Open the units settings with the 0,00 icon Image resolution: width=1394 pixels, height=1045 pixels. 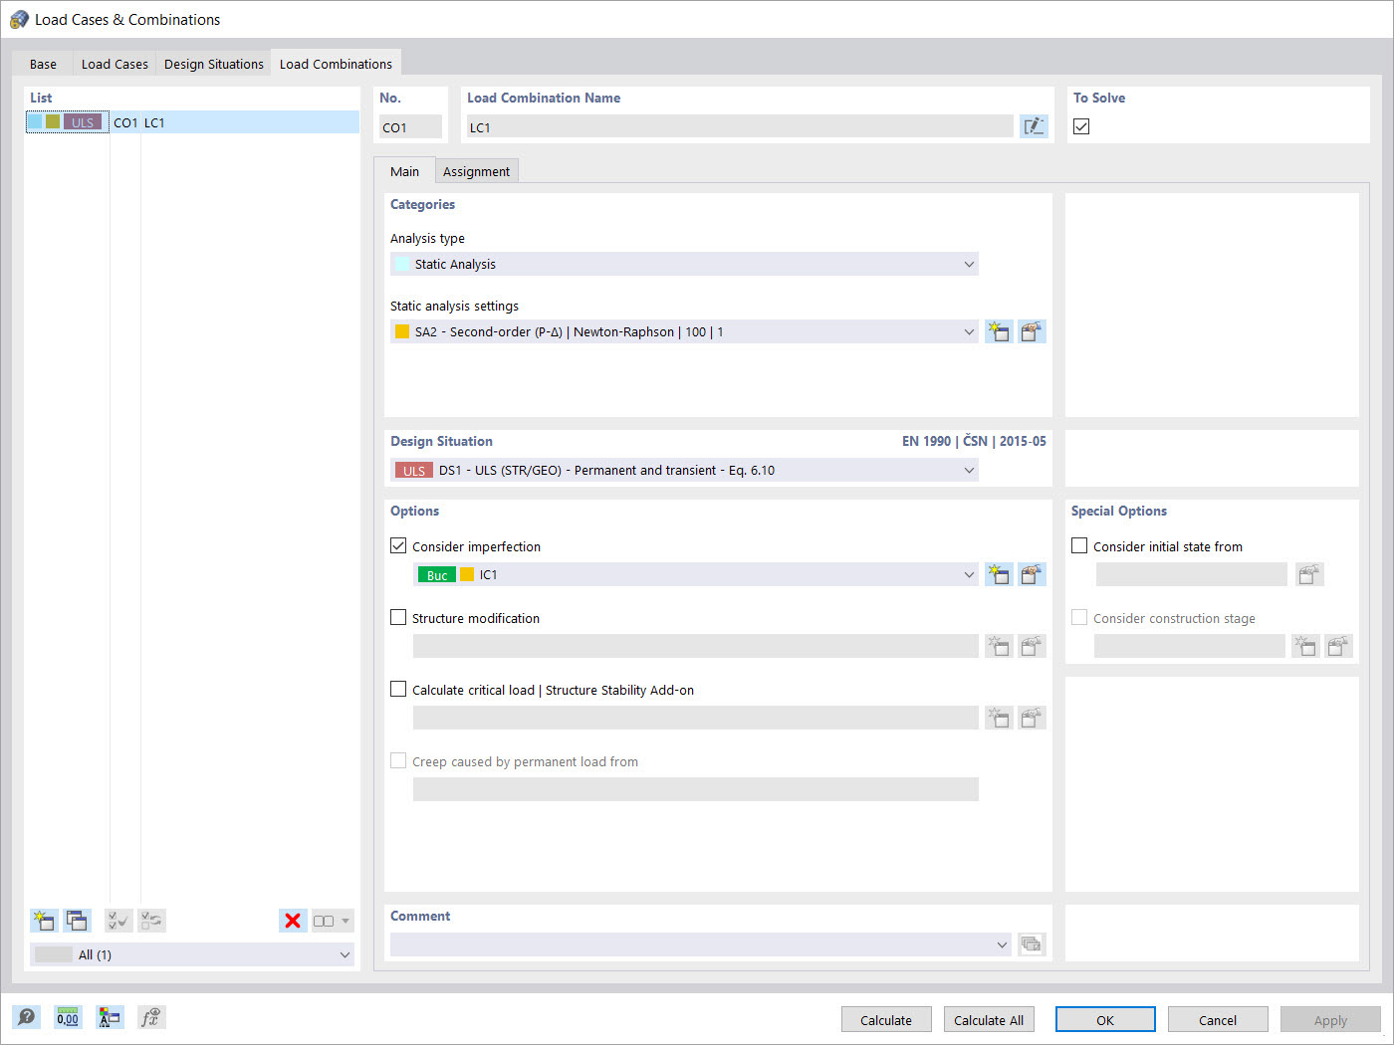[x=68, y=1017]
